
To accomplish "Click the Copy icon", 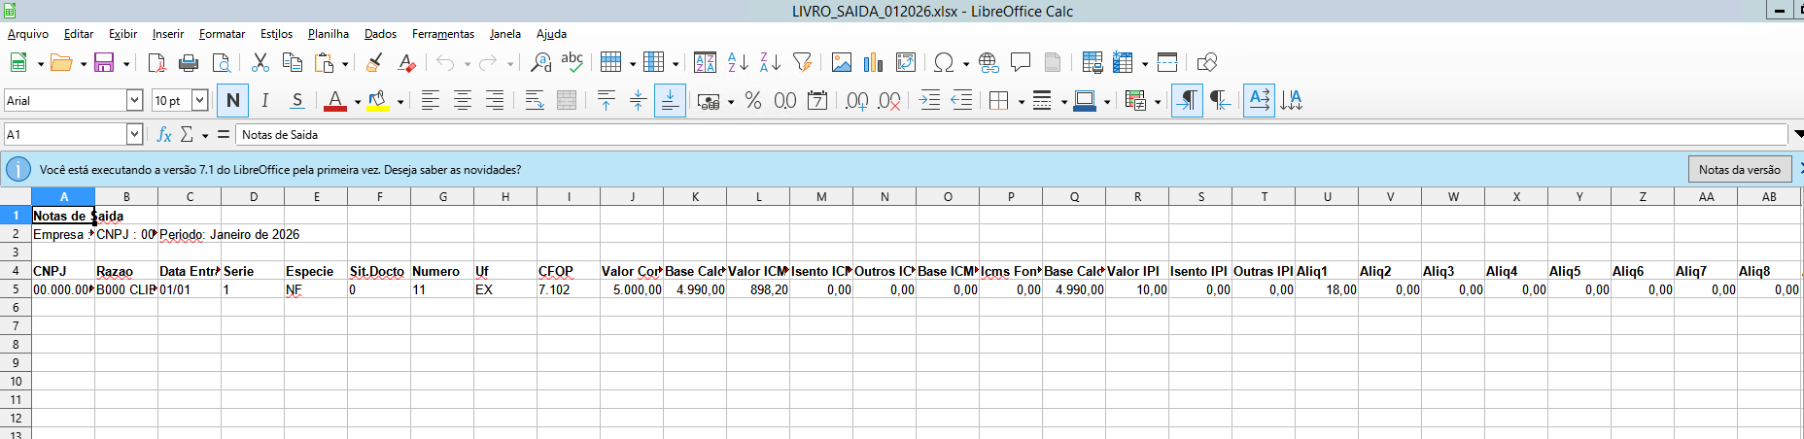I will tap(292, 63).
